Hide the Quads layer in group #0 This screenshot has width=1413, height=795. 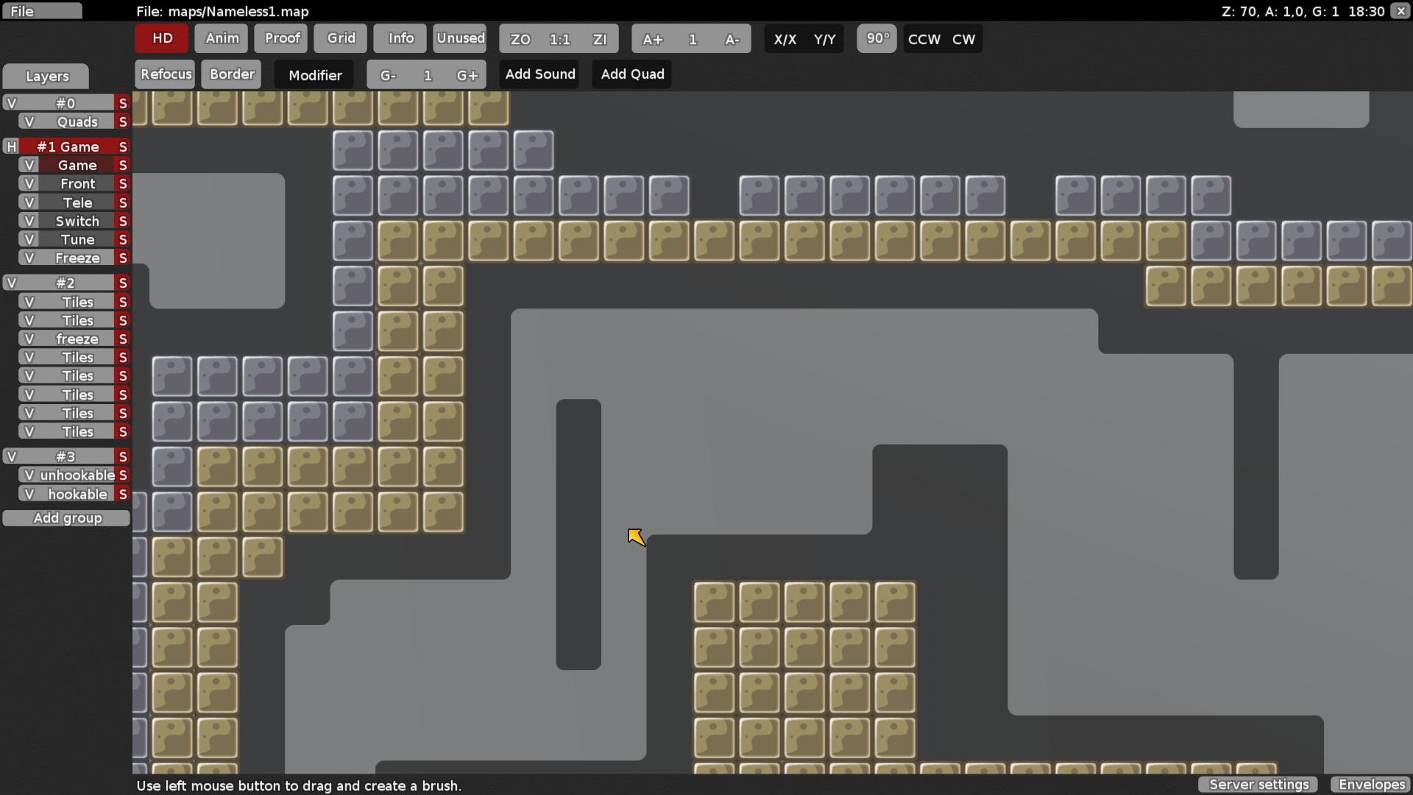29,121
